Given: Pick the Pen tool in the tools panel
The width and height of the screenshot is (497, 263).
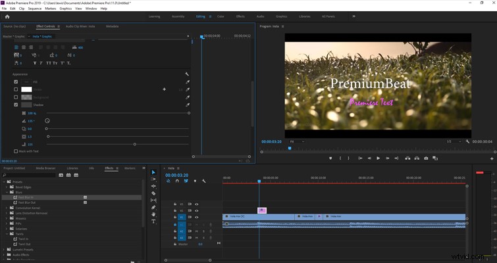Looking at the screenshot, I should (153, 207).
